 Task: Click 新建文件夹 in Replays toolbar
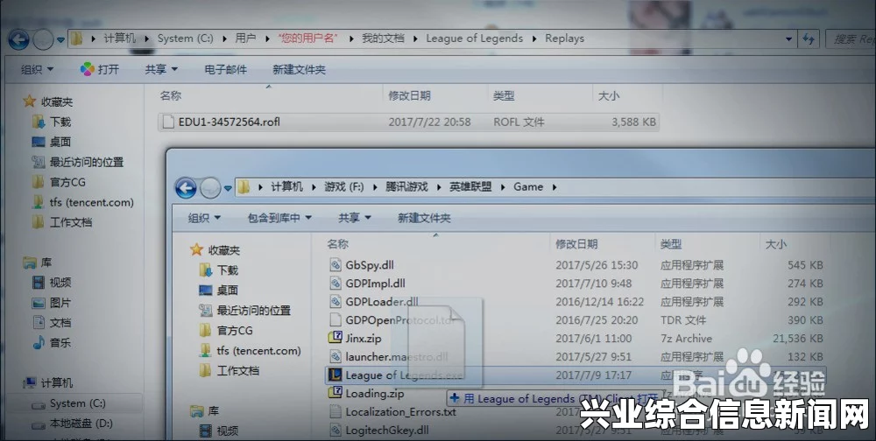(299, 70)
